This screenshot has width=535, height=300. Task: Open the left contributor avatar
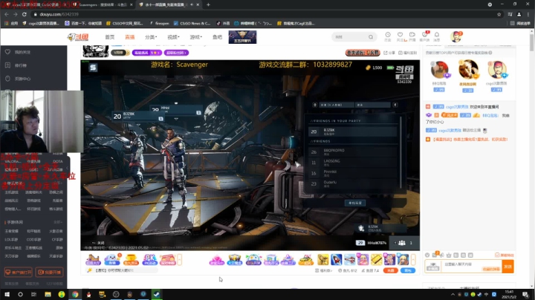point(439,71)
